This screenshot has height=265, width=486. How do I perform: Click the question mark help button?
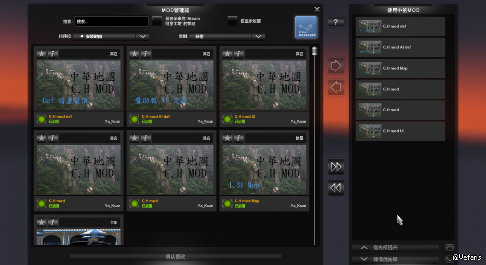336,22
